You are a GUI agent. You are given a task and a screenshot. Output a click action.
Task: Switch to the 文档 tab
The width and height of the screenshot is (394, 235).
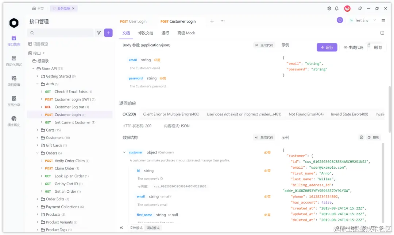[126, 33]
